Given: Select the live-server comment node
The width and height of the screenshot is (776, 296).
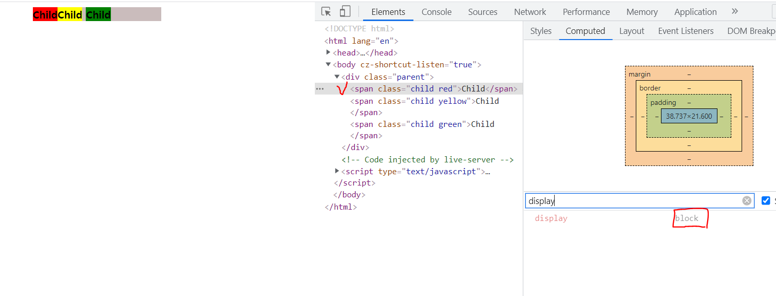Looking at the screenshot, I should point(428,160).
